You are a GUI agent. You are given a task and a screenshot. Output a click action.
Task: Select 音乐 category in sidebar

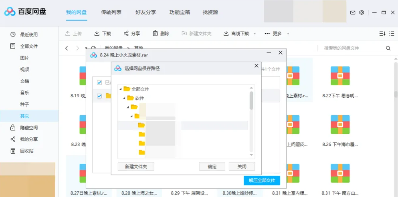24,93
